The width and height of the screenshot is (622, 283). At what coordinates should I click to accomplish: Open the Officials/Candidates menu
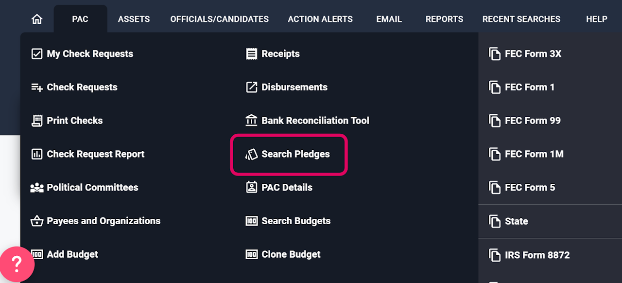pos(219,19)
